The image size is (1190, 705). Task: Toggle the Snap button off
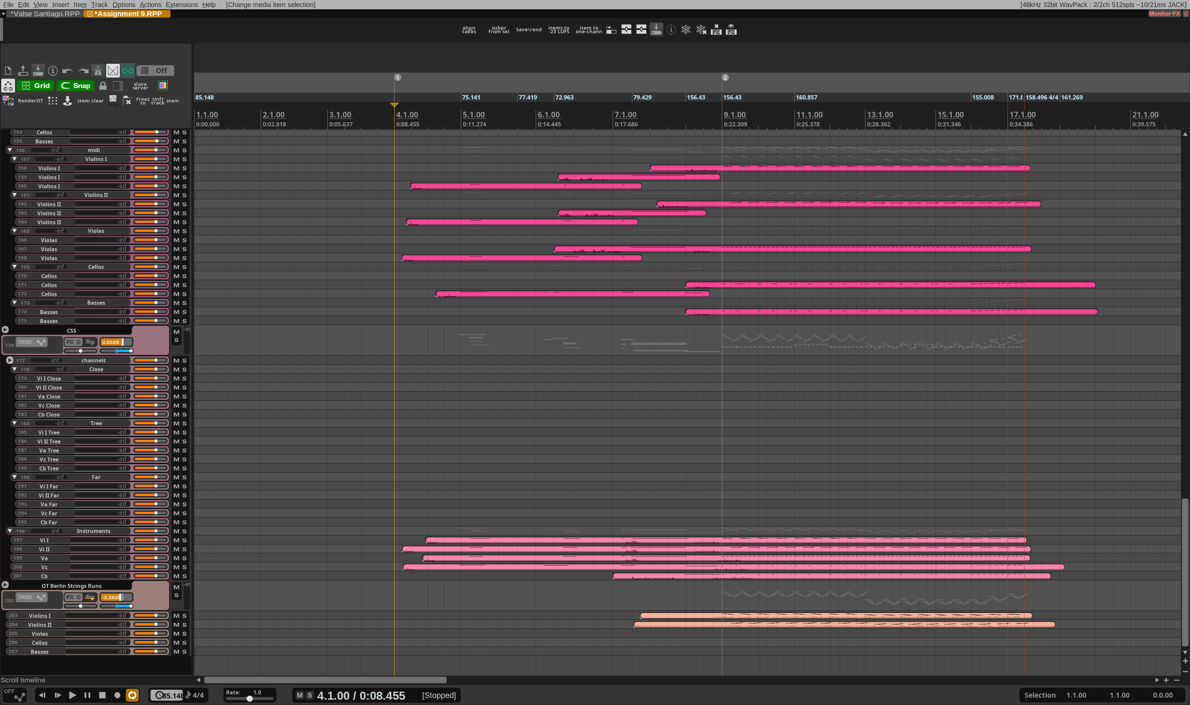click(76, 86)
